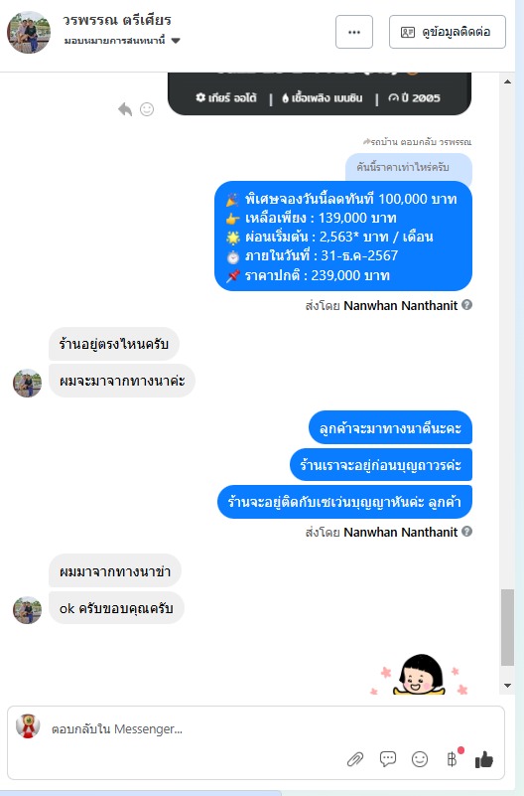524x796 pixels.
Task: Click help icon next to first Nanwhan Nanthanit
Action: click(x=467, y=305)
